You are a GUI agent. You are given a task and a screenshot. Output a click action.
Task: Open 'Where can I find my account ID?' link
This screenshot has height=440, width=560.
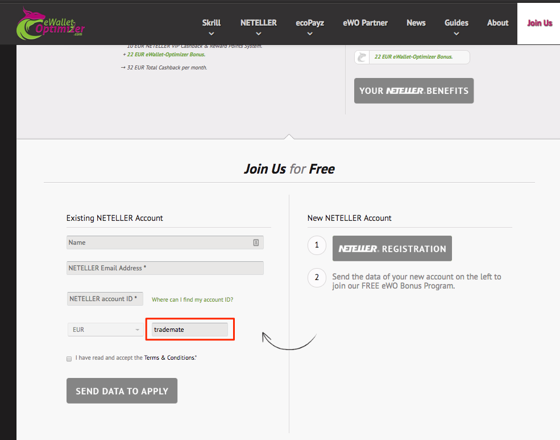pos(193,299)
